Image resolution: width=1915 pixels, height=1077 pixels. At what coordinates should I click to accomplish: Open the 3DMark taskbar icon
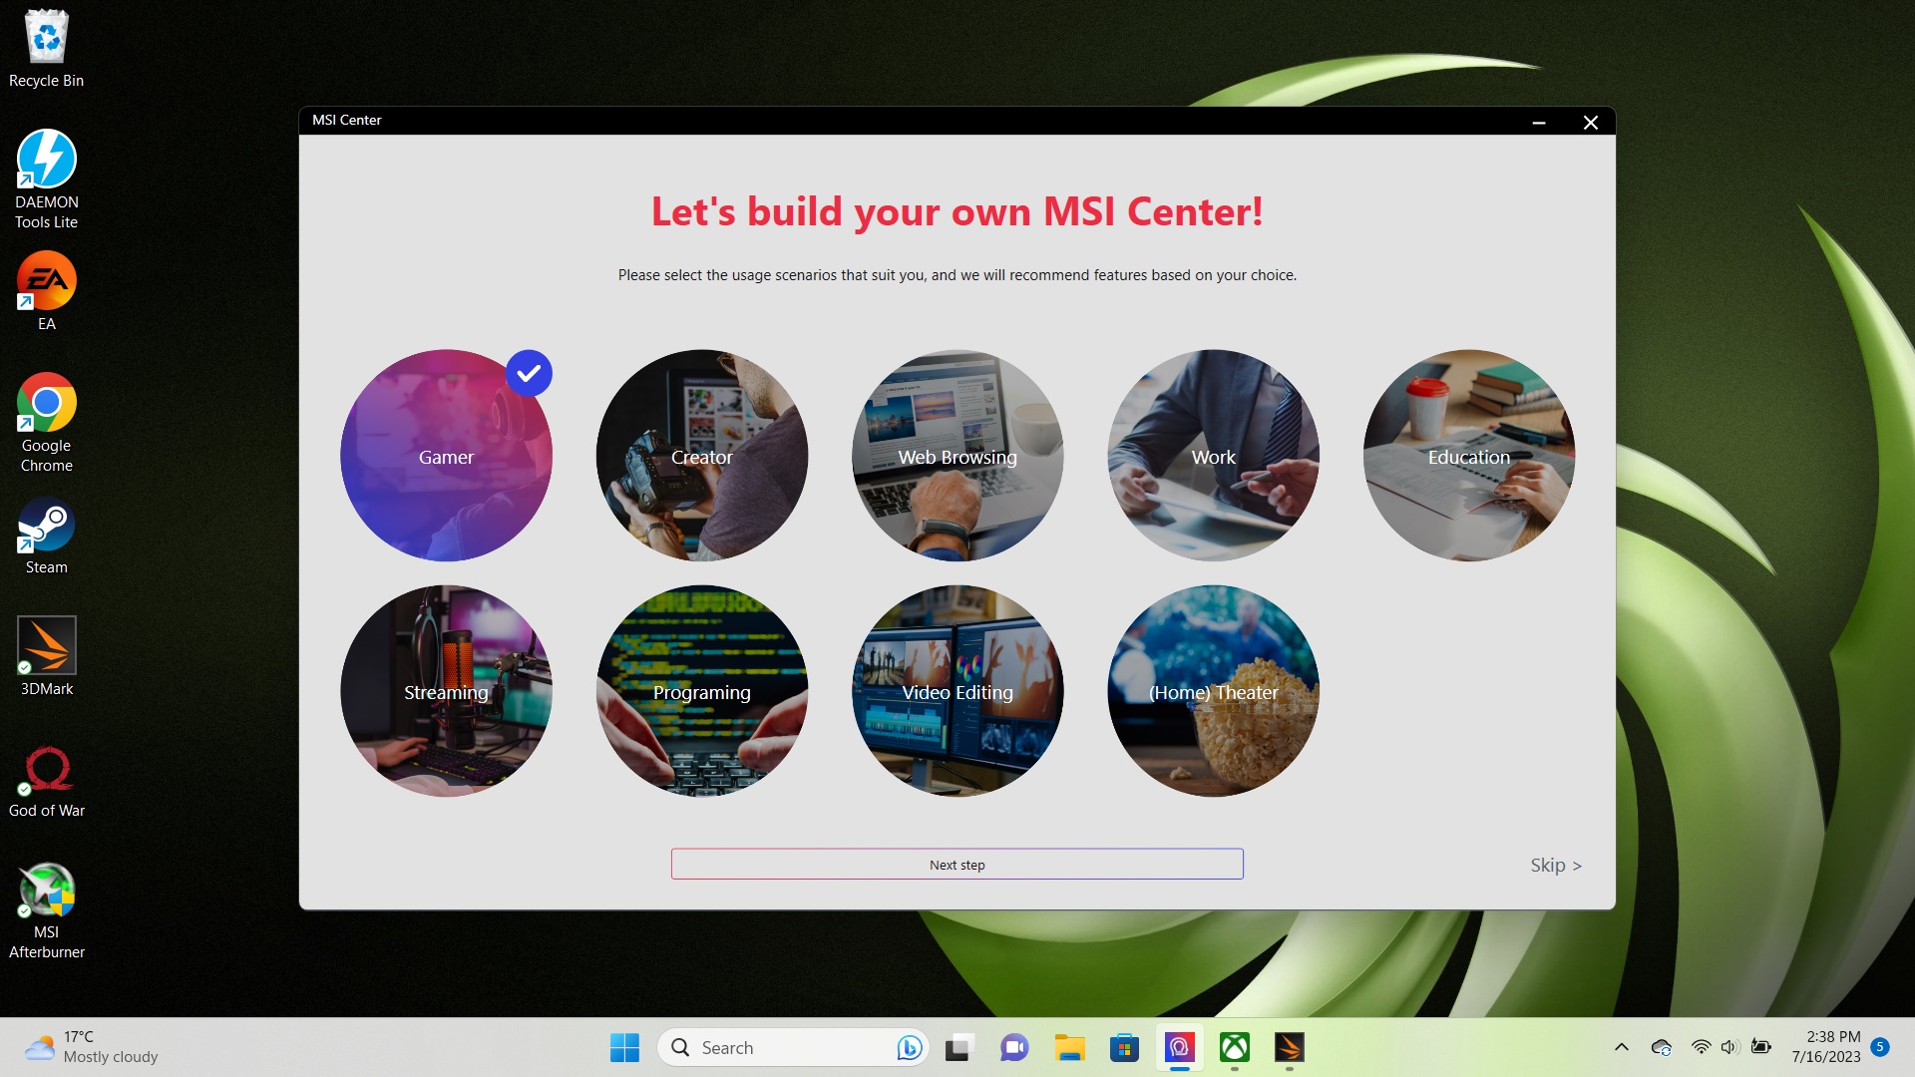(x=1289, y=1047)
